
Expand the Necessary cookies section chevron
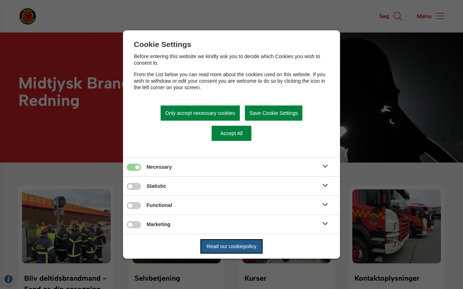(x=325, y=167)
